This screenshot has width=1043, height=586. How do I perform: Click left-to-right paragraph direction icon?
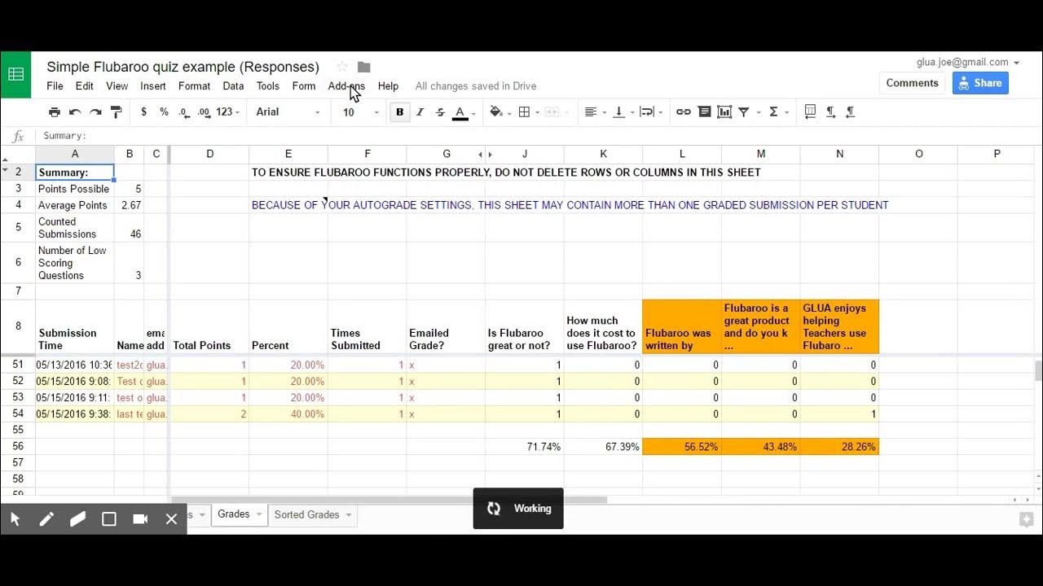830,112
